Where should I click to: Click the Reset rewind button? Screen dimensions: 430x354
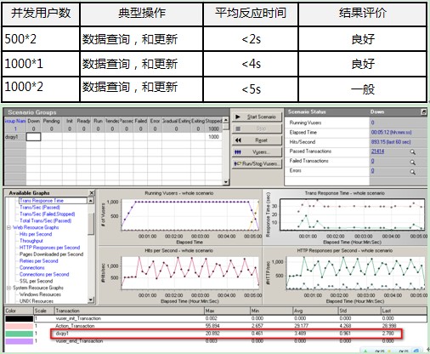(x=257, y=140)
